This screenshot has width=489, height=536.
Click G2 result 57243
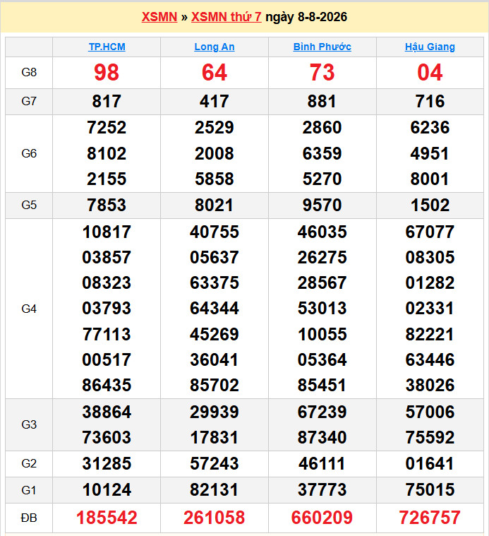point(215,464)
